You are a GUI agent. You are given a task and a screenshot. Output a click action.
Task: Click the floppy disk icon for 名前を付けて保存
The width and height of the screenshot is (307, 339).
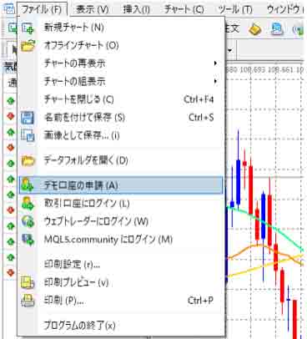click(28, 118)
